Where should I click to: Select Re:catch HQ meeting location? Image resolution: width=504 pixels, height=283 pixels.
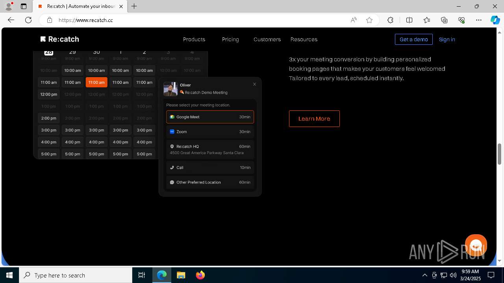point(210,149)
